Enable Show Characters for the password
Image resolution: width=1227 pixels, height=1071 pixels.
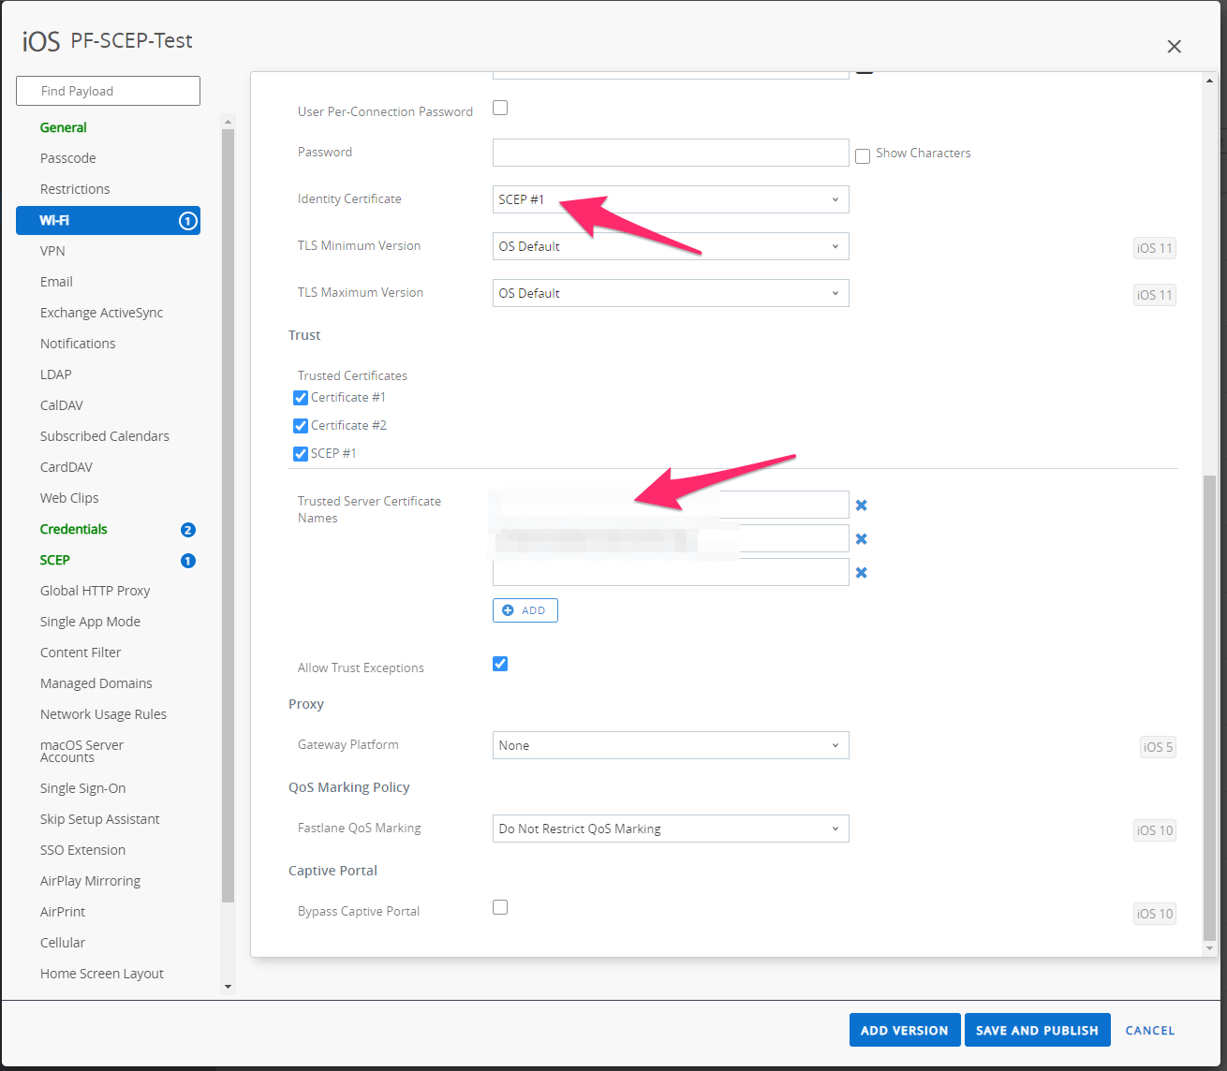(x=863, y=155)
